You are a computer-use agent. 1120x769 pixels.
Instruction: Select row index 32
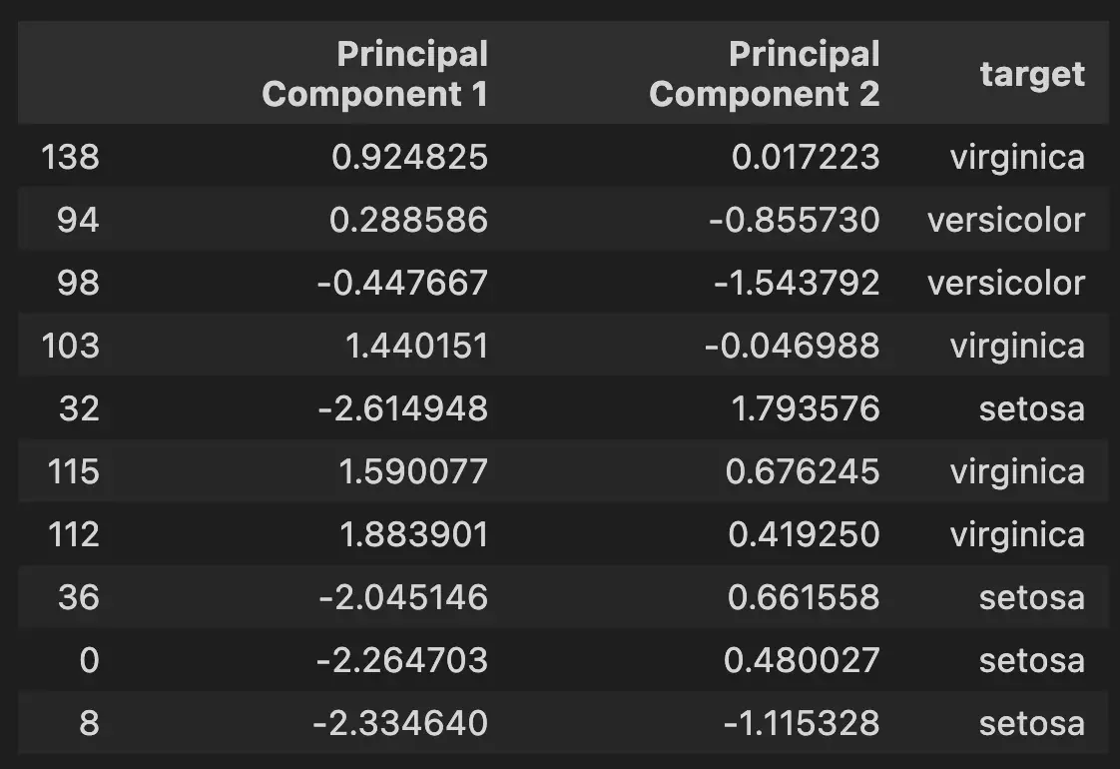pyautogui.click(x=79, y=408)
